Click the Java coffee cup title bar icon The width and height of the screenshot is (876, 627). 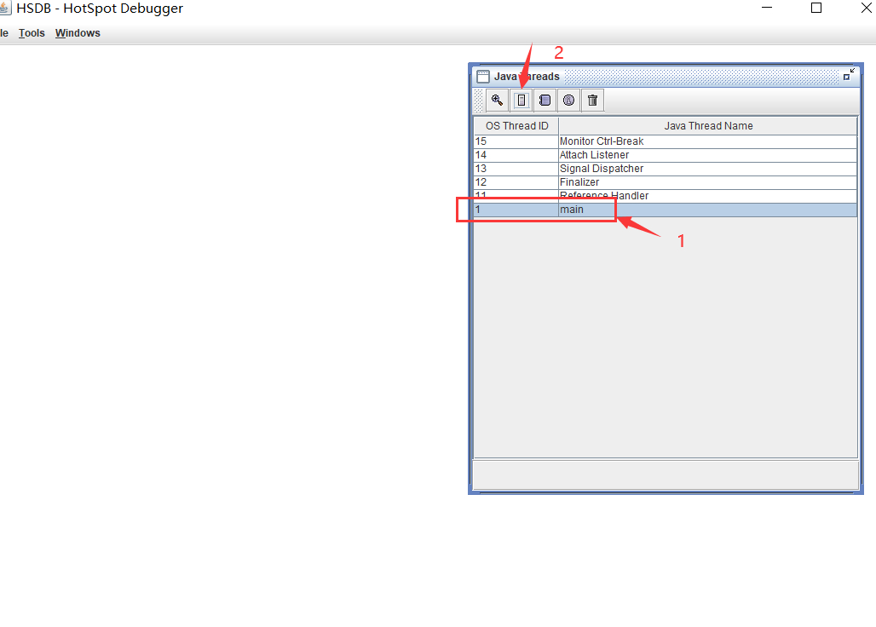(7, 8)
